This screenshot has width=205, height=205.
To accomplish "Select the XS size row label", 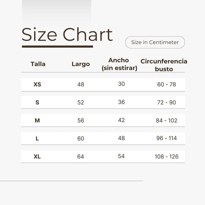I will [x=37, y=84].
